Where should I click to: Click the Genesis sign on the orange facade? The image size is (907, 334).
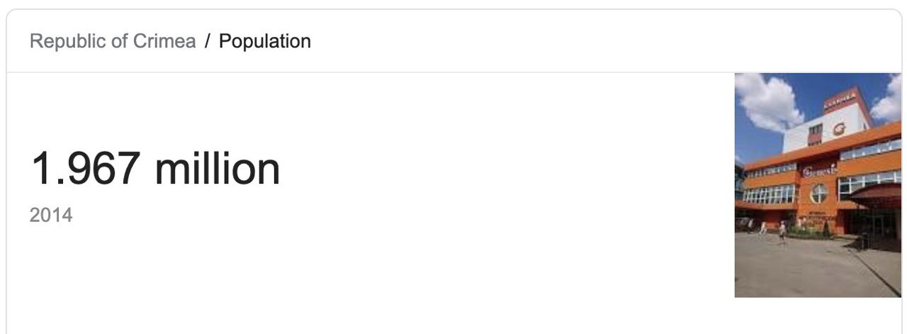(x=820, y=171)
